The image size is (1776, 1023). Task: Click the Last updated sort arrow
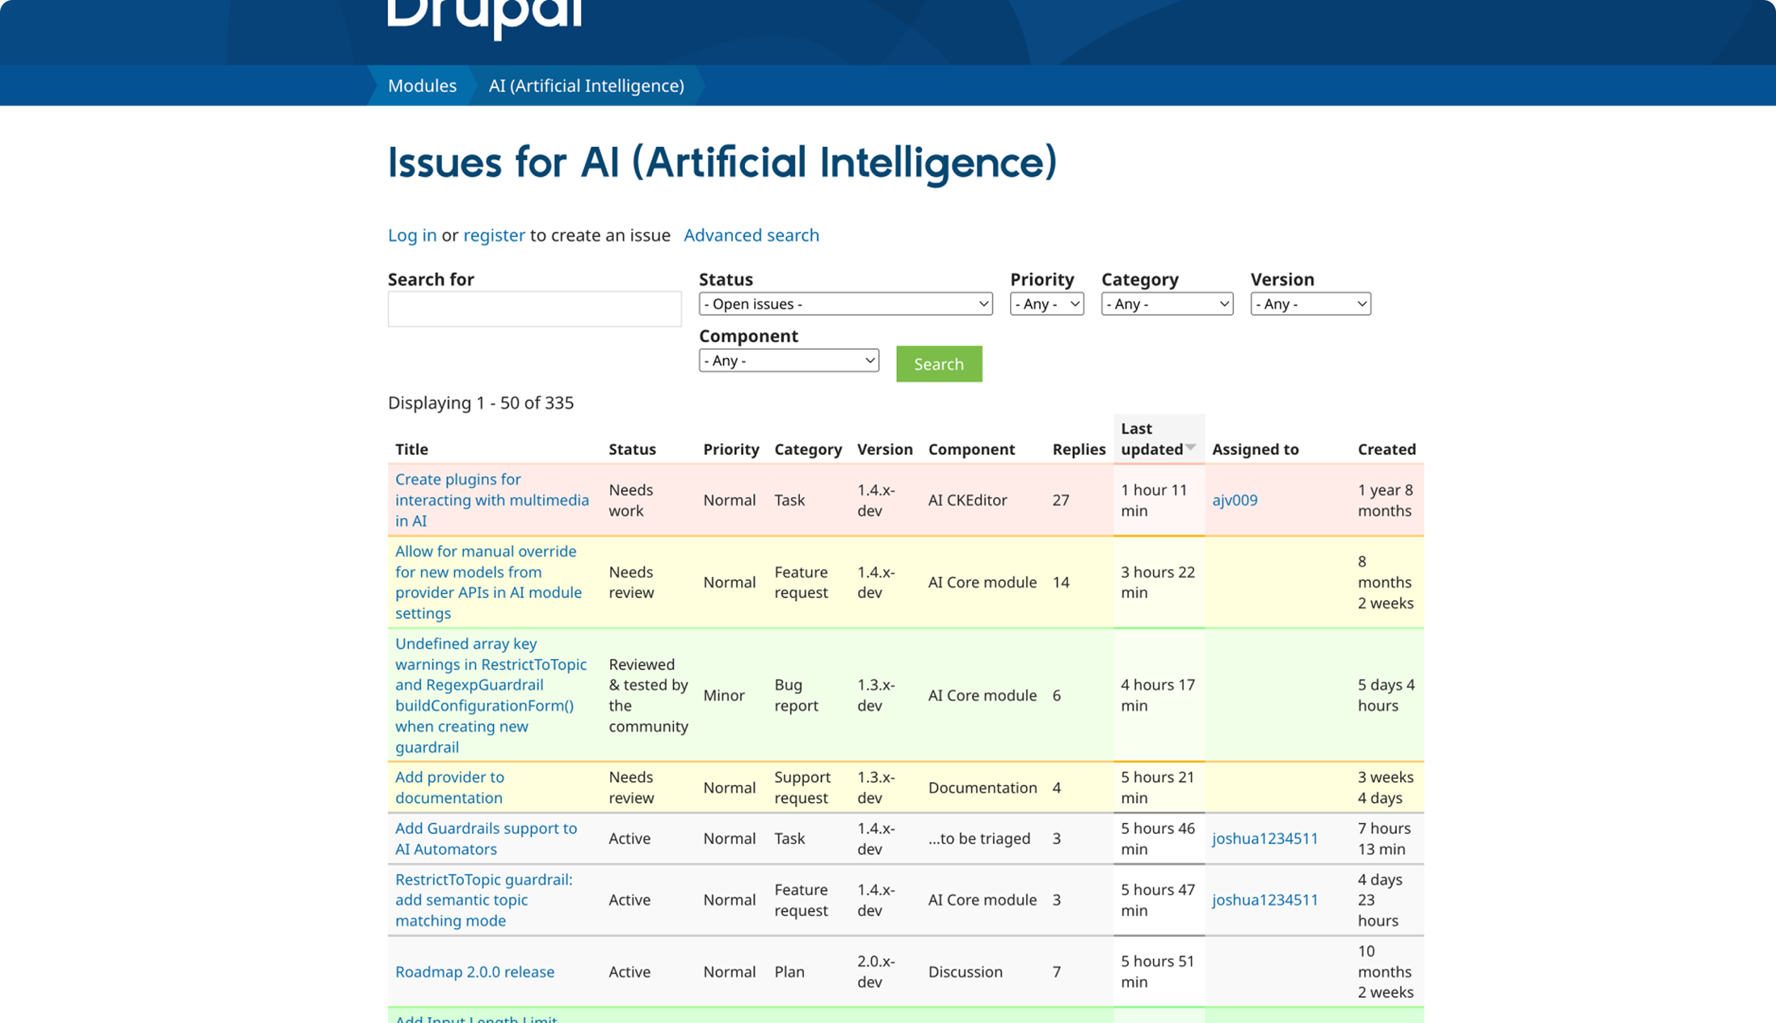pos(1191,447)
